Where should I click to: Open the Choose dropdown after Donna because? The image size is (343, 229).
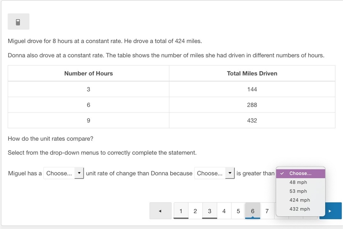(x=214, y=173)
